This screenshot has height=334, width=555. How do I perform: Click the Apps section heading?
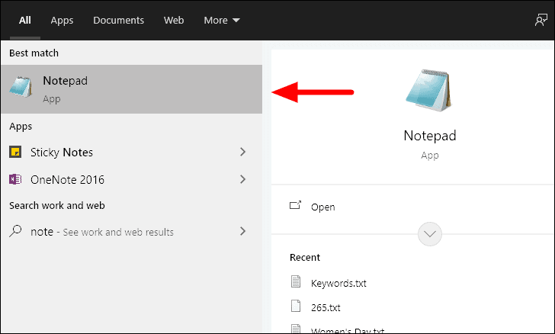pos(21,127)
